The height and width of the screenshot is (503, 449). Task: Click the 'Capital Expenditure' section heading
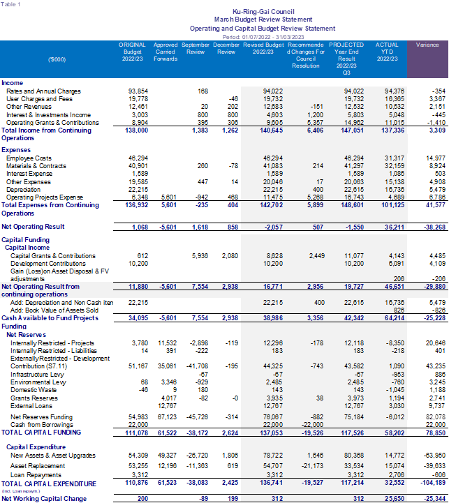tap(36, 447)
